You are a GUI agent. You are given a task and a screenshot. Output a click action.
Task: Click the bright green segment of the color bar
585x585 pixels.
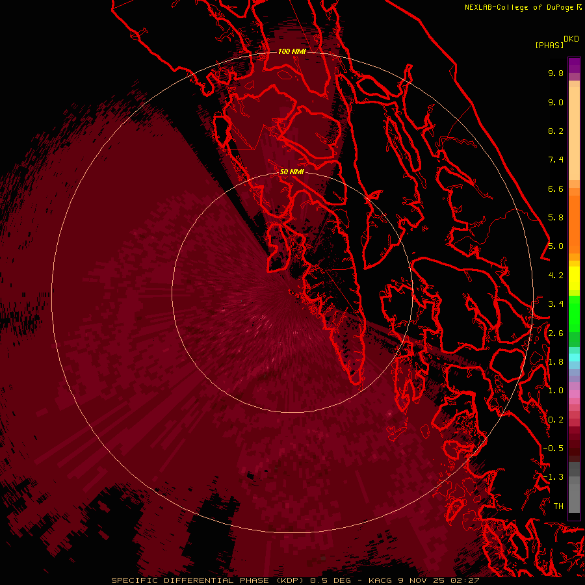point(574,314)
